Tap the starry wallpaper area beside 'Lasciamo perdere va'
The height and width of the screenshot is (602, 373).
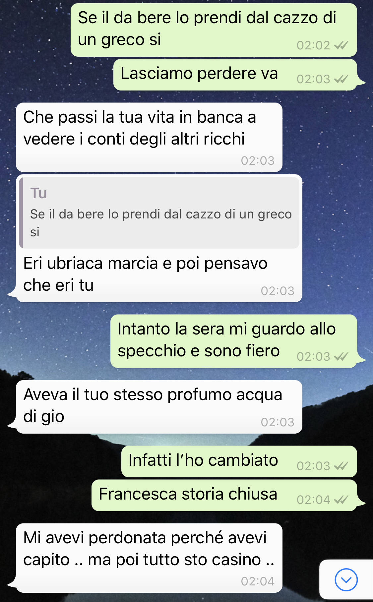click(56, 75)
